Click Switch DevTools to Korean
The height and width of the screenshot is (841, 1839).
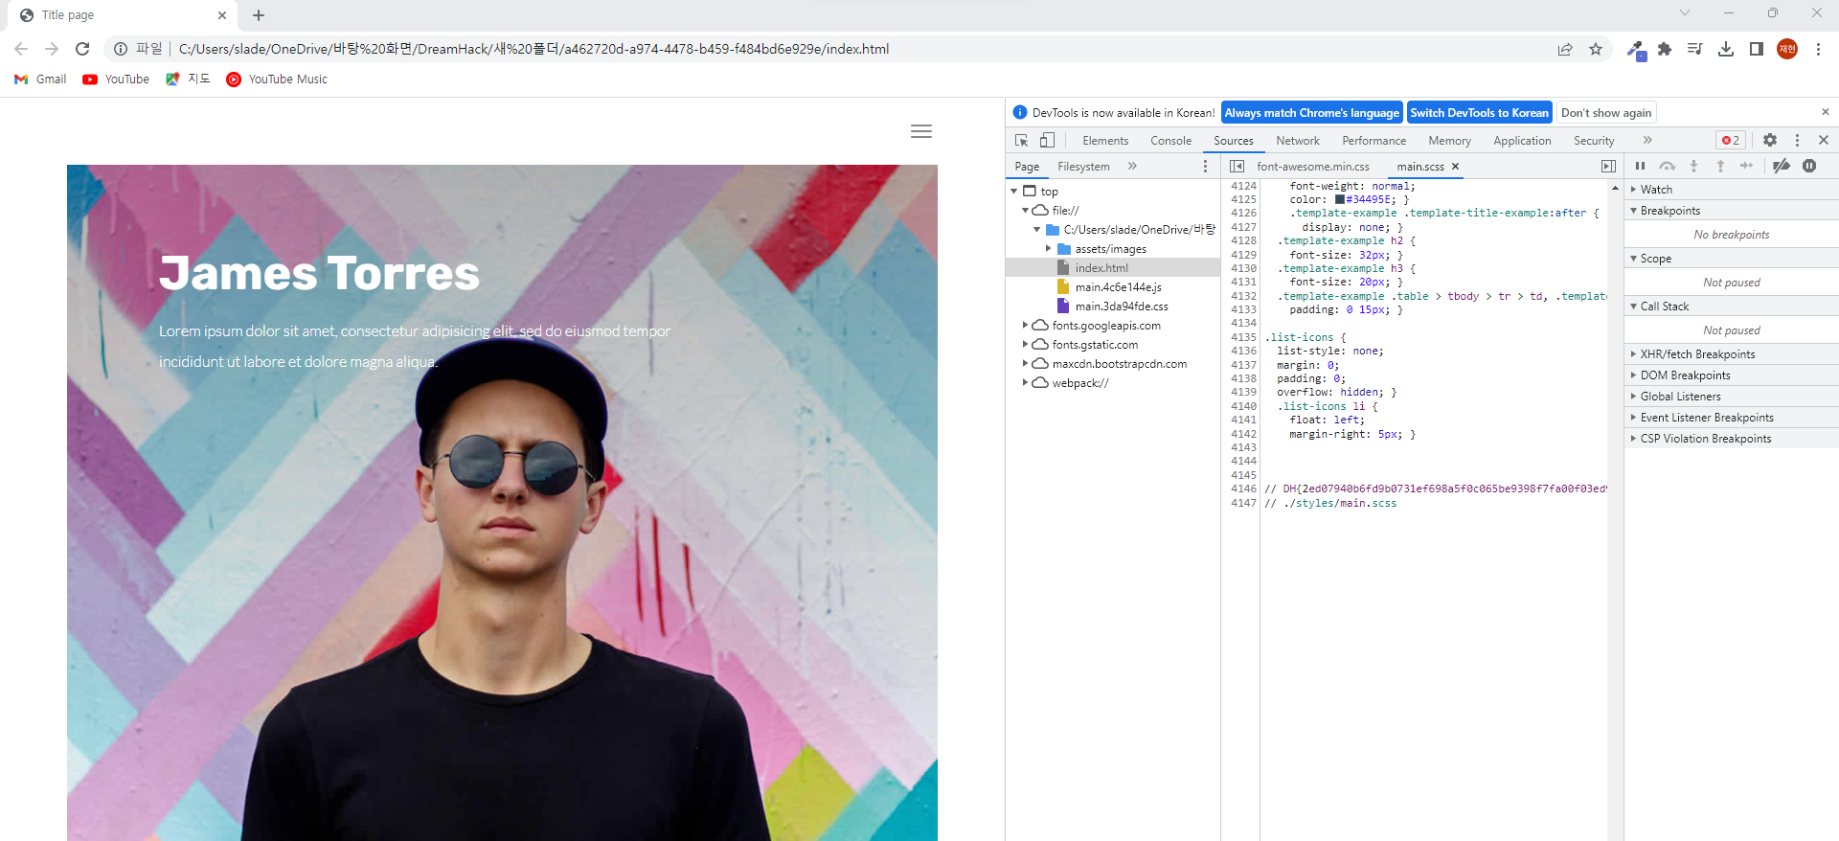(1480, 113)
